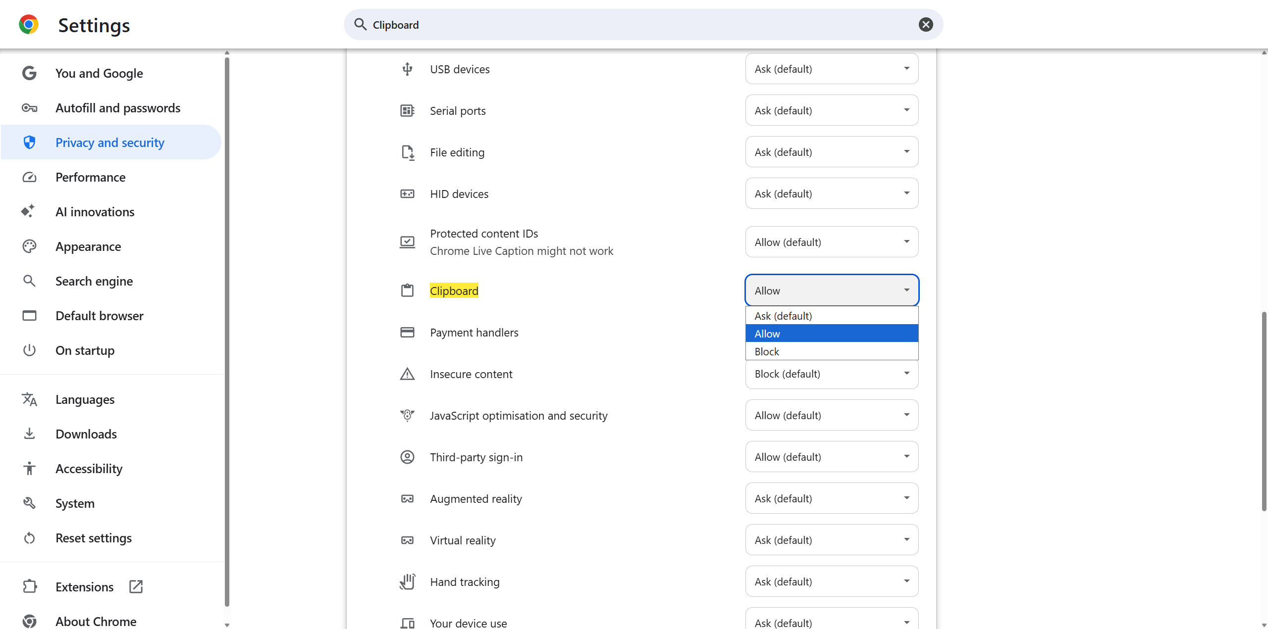Click the Clipboard setting icon

pyautogui.click(x=407, y=290)
